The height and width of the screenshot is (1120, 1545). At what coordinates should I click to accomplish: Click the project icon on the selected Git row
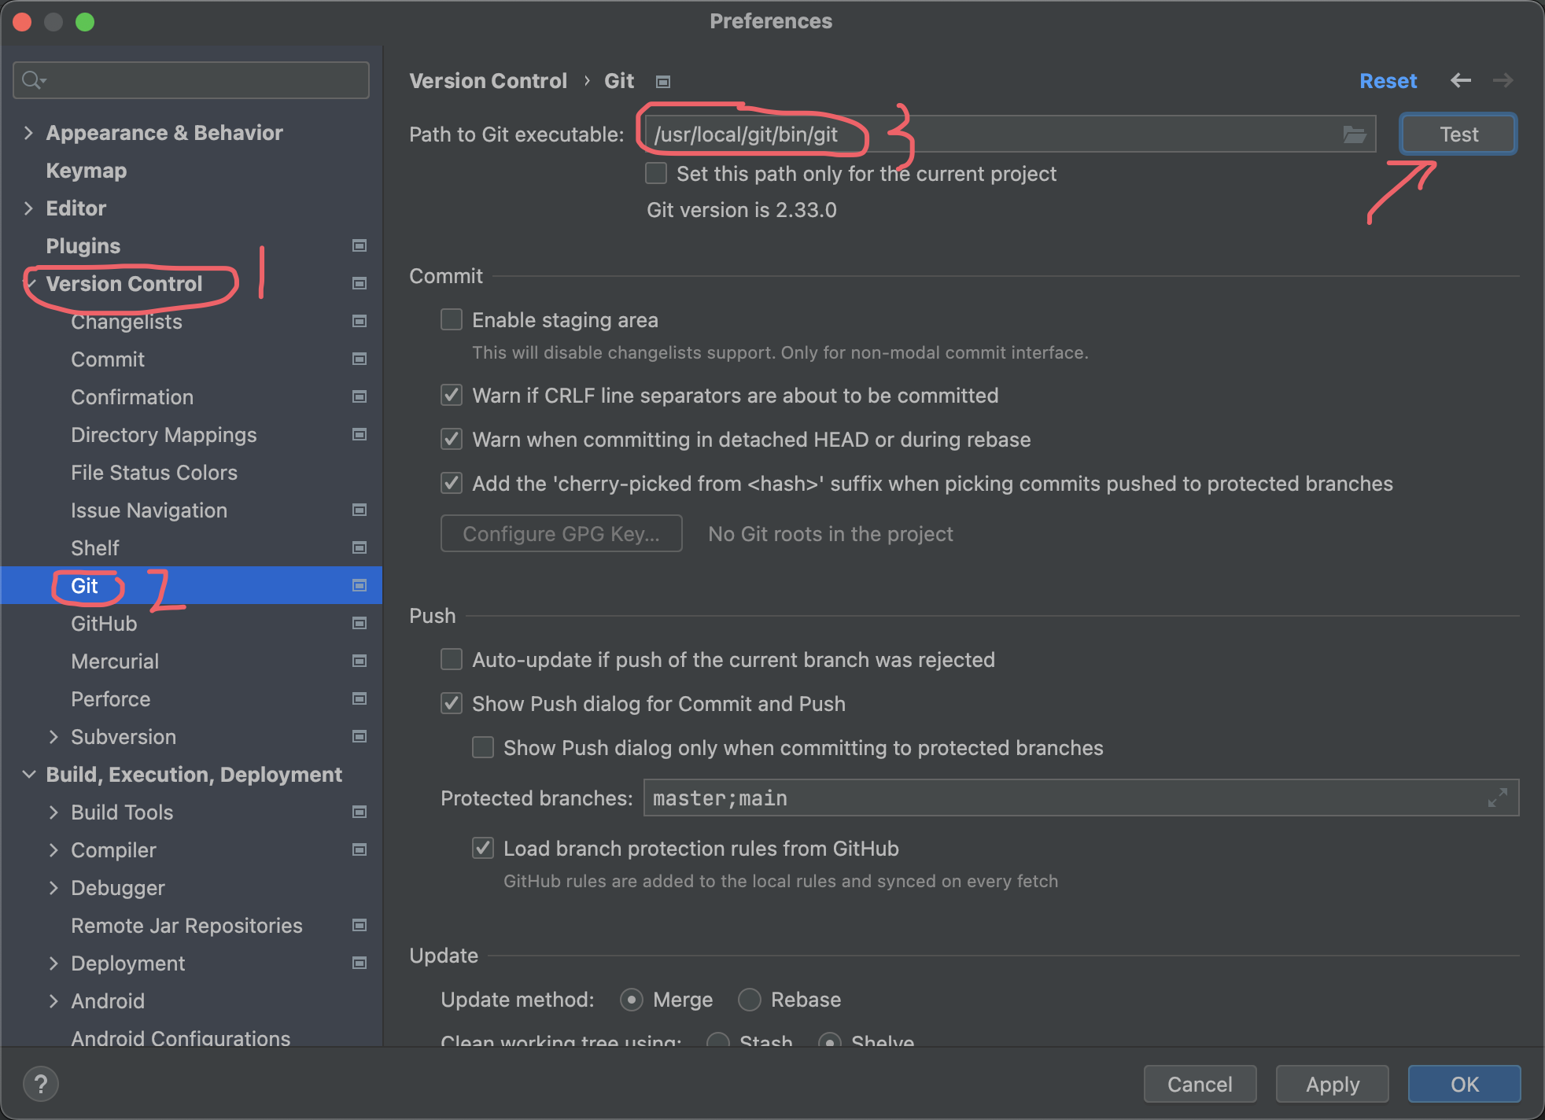pos(360,585)
